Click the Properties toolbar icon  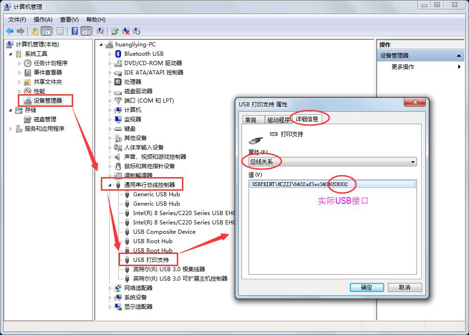pyautogui.click(x=60, y=31)
